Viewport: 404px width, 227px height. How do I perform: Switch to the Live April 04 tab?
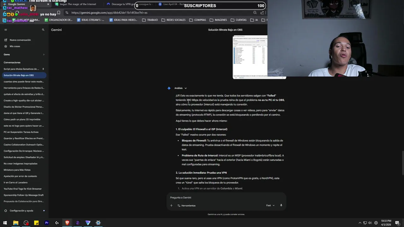click(x=173, y=4)
